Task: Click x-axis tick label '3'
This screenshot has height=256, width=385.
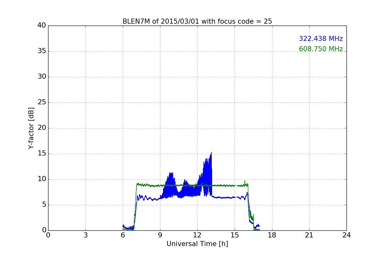Action: coord(85,235)
